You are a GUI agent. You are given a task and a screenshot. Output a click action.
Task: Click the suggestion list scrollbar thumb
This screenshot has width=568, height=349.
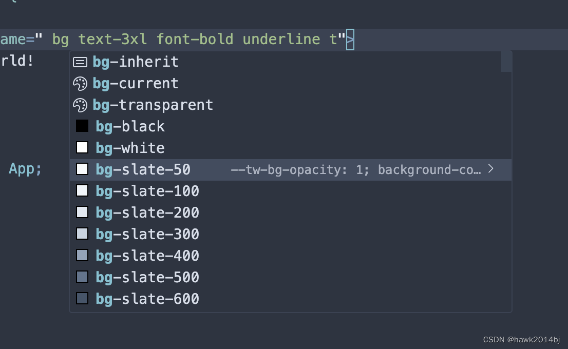[x=506, y=62]
